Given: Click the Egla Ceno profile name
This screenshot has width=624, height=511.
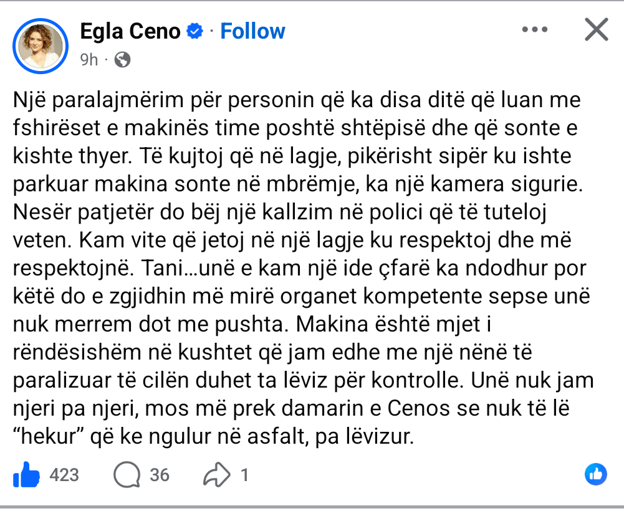Looking at the screenshot, I should [130, 31].
